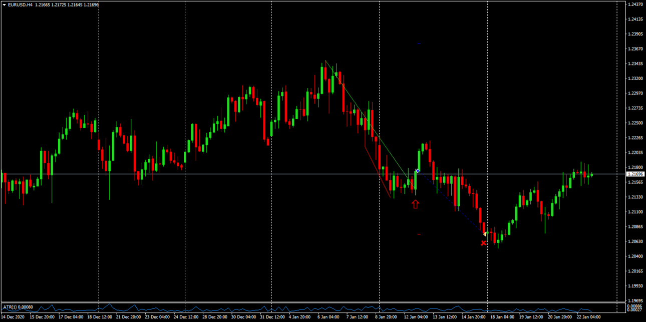This screenshot has height=322, width=646.
Task: Click the 31 Dec 12:00 time label
Action: [272, 317]
